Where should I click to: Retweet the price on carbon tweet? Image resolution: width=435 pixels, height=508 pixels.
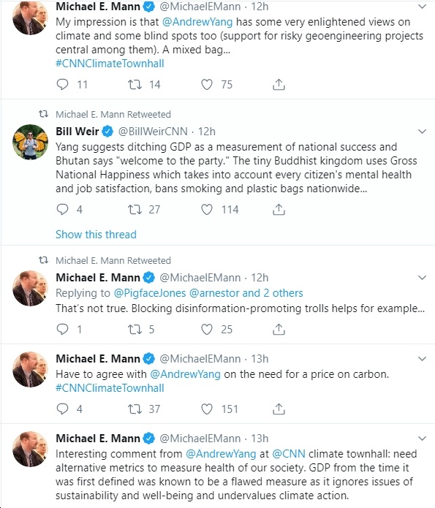click(x=135, y=409)
